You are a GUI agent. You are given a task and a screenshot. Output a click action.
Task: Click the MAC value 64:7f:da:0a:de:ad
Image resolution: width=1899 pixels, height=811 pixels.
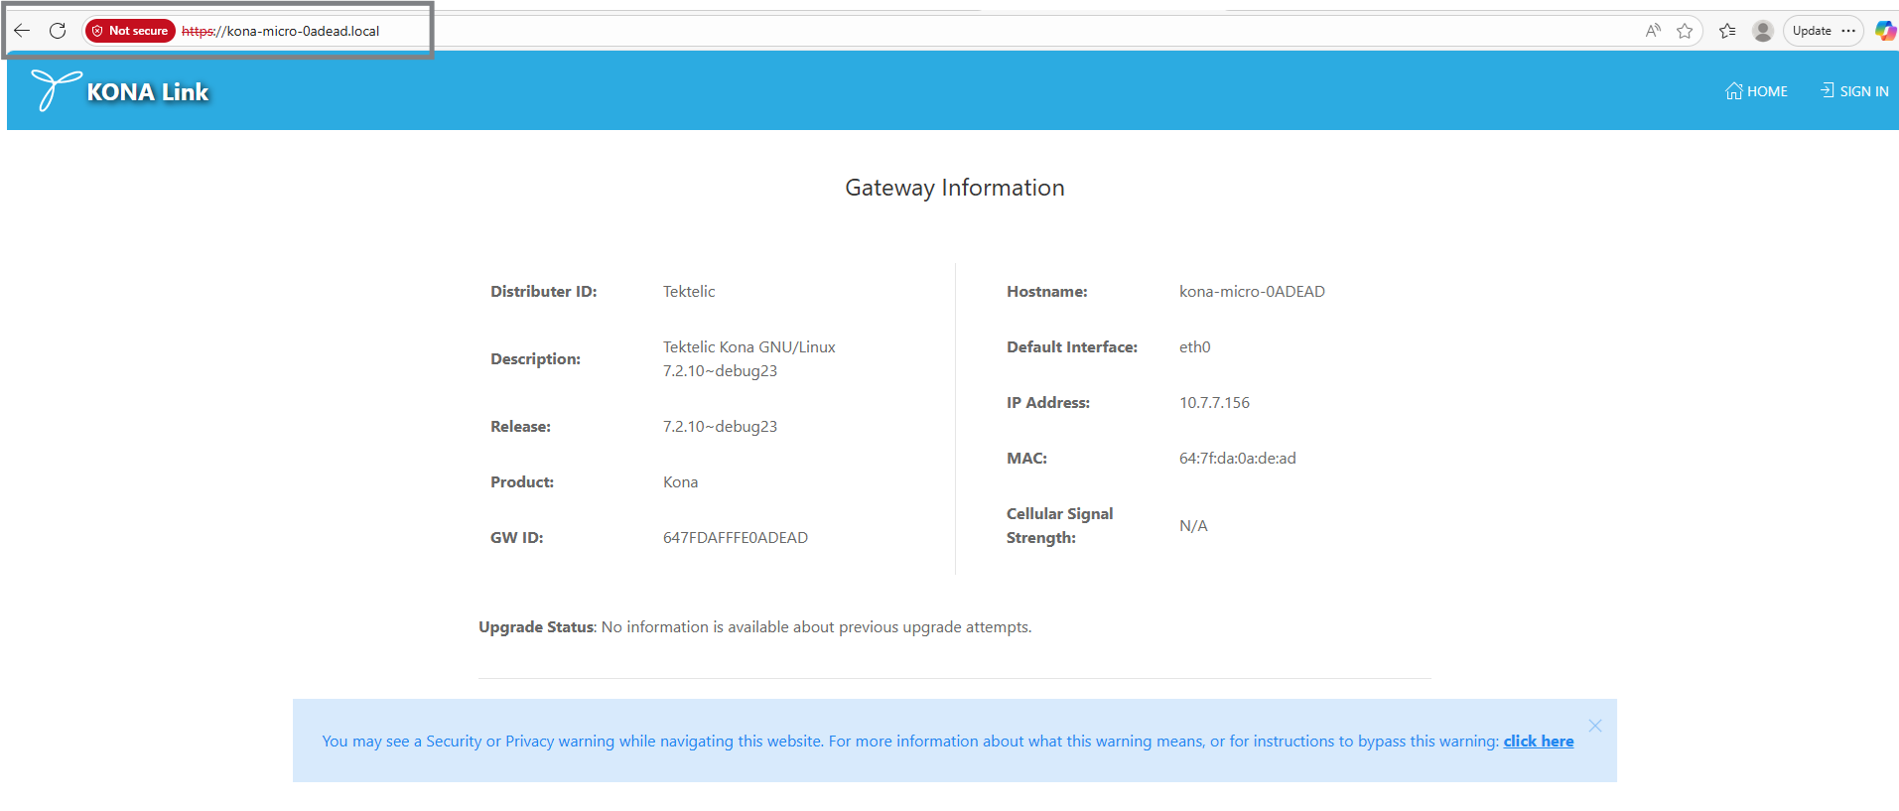(1237, 458)
